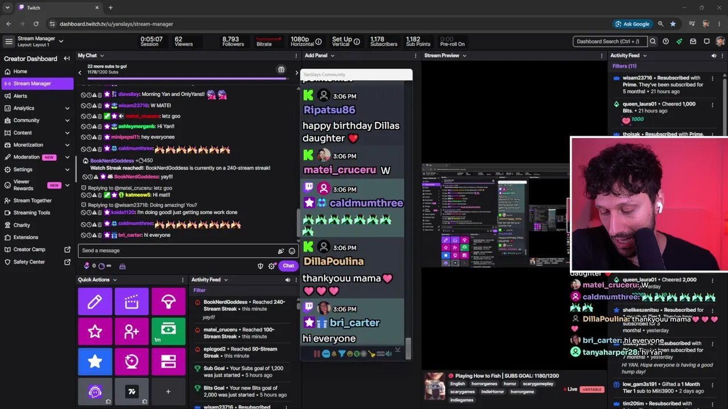Open the Stream Preview panel dropdown

tap(464, 56)
